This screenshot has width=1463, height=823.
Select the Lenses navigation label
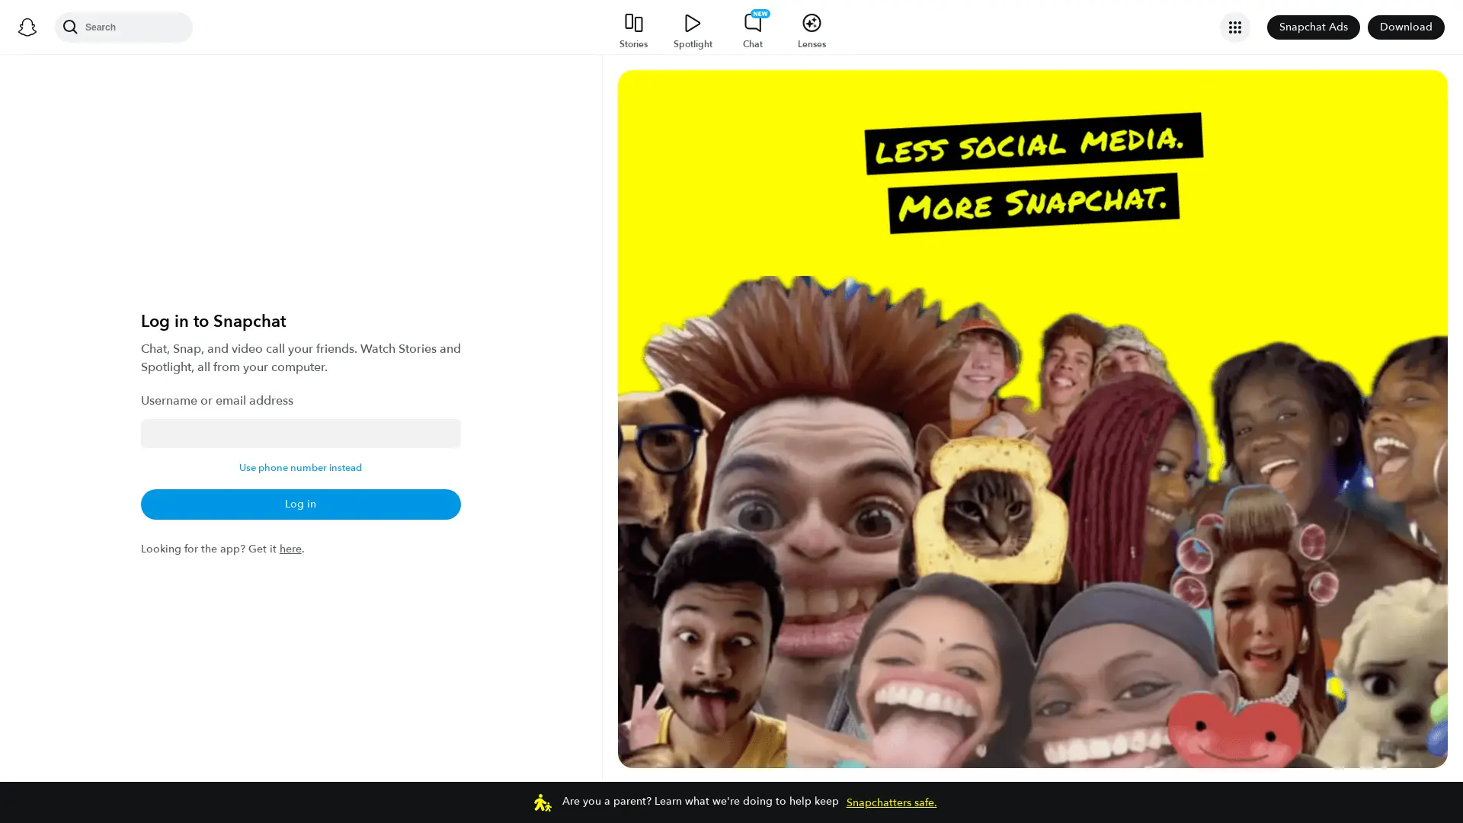812,44
